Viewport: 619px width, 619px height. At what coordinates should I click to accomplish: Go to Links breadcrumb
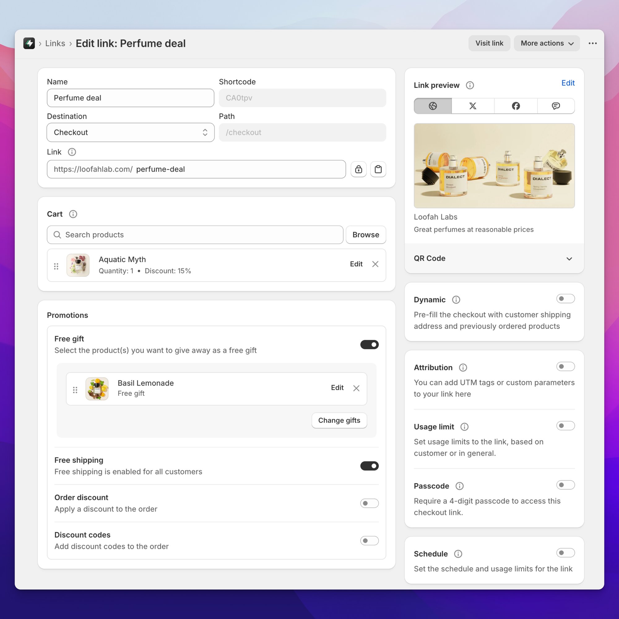point(55,43)
